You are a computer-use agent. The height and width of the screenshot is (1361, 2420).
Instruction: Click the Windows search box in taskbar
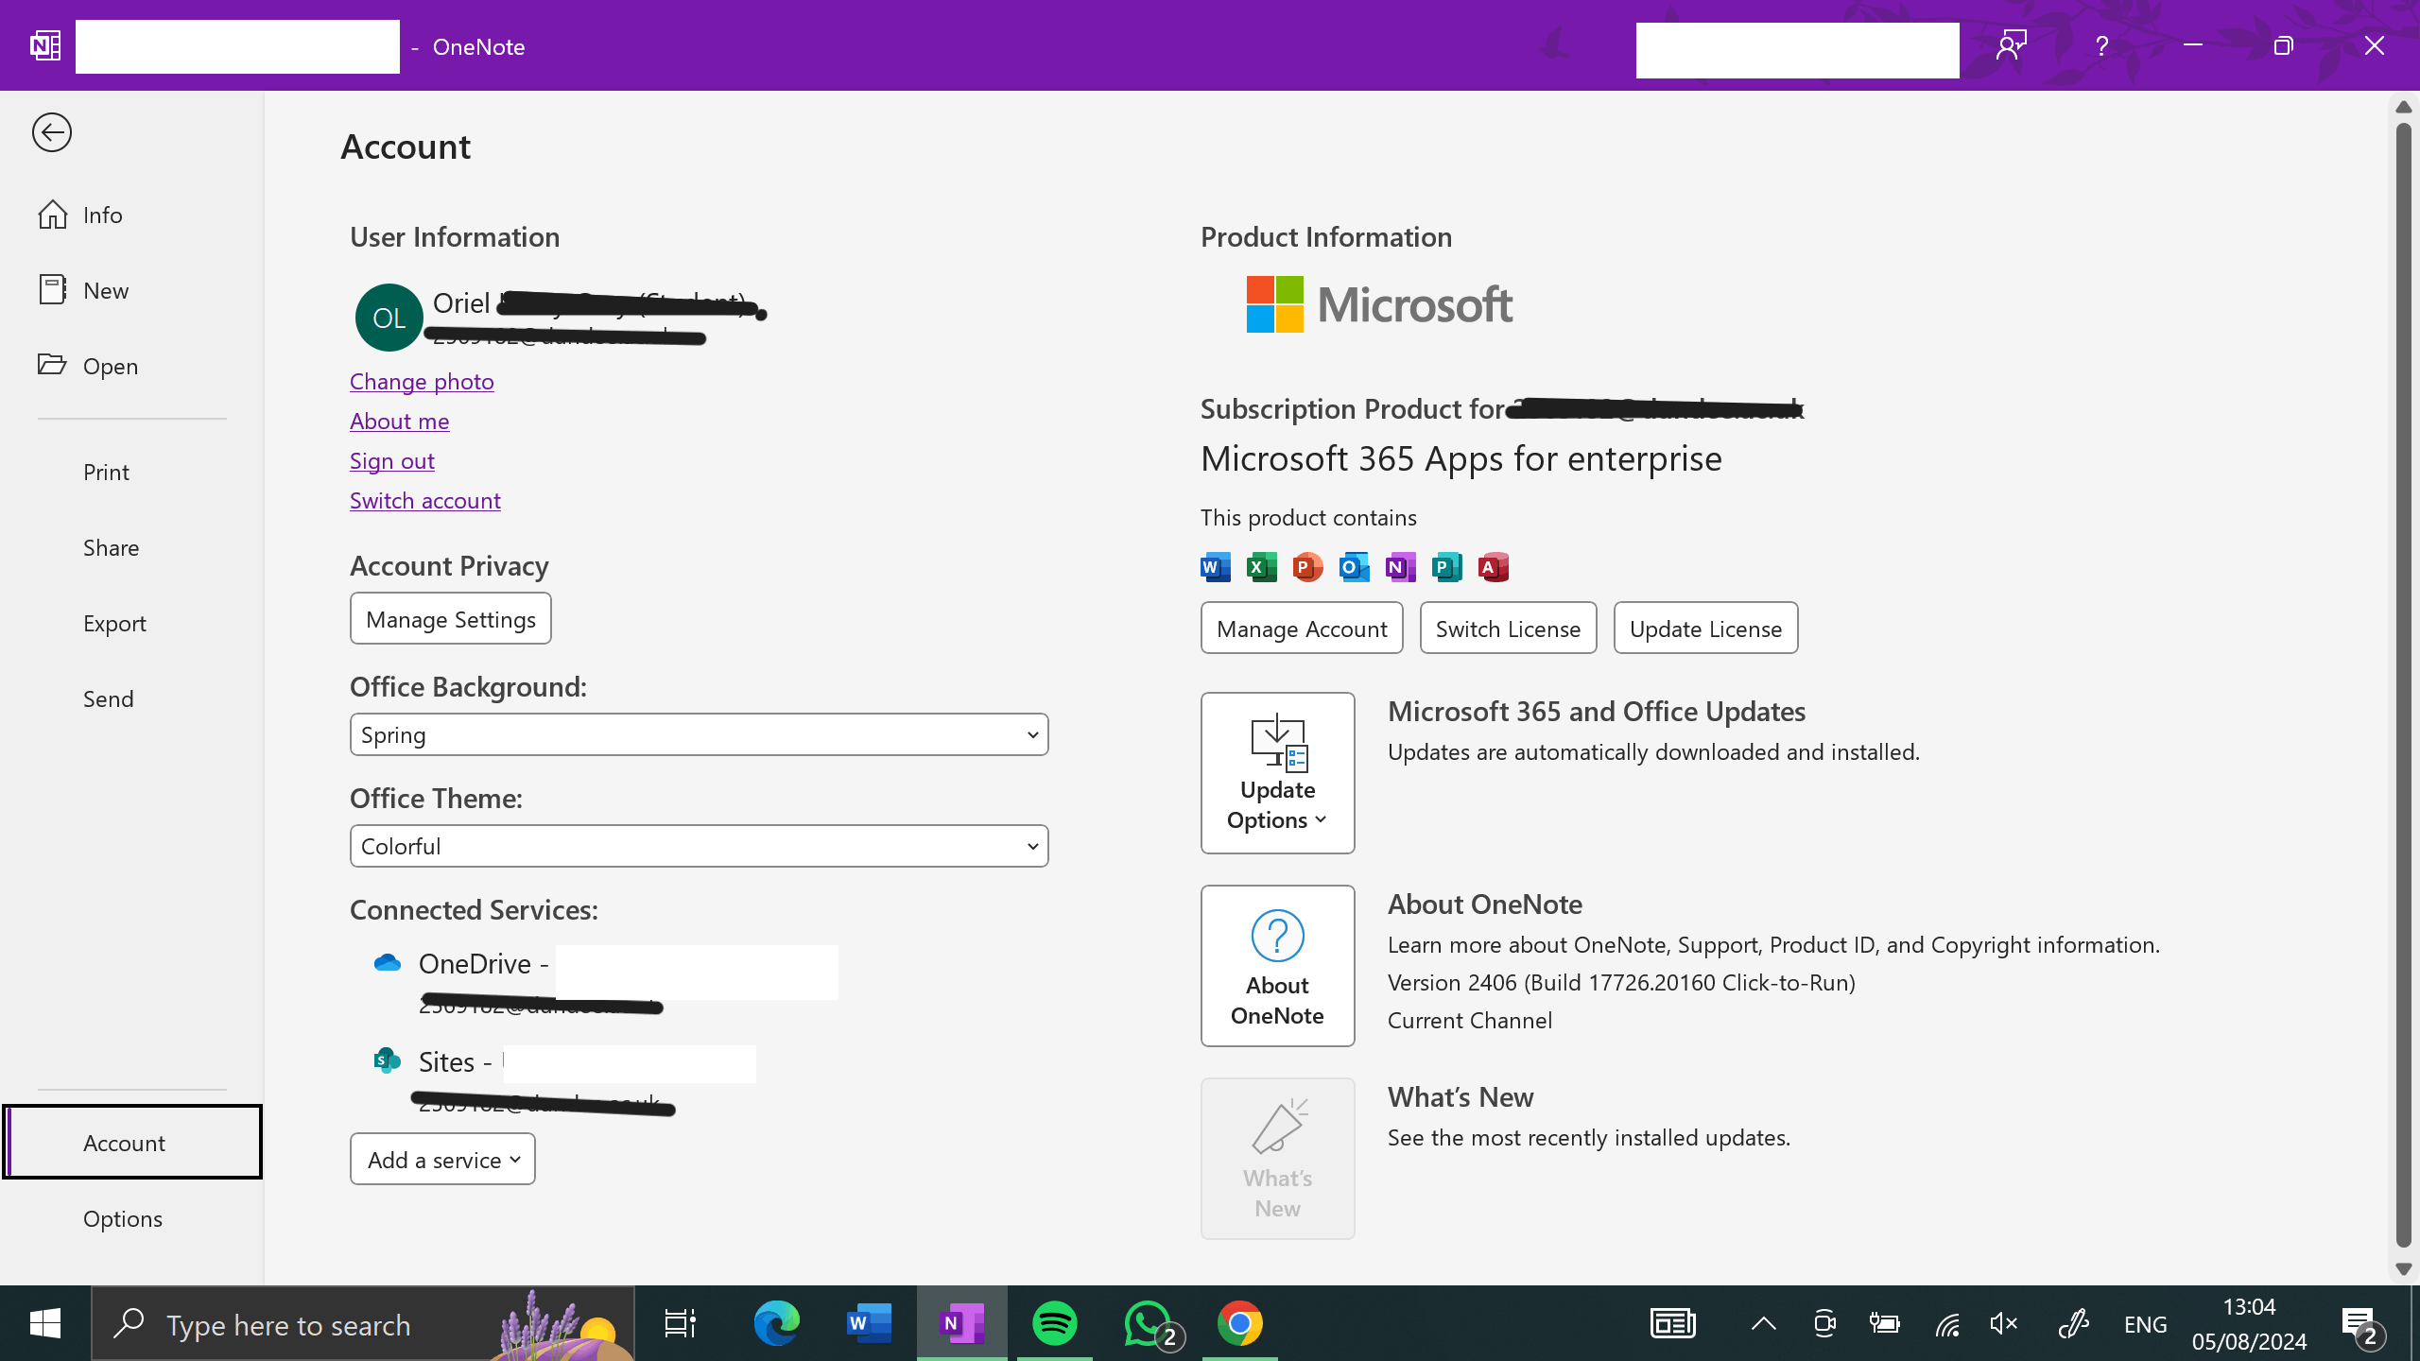[x=363, y=1323]
